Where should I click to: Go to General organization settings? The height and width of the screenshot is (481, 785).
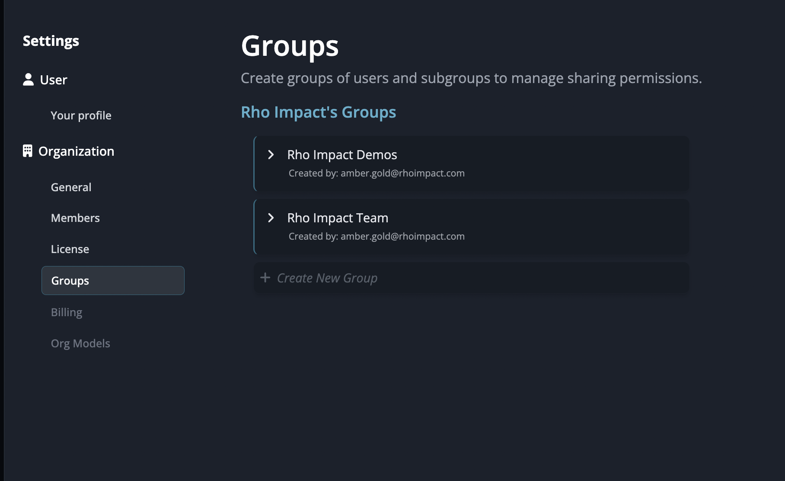point(71,187)
